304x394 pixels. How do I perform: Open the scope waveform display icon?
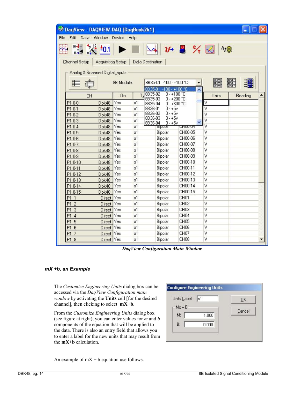coord(152,49)
